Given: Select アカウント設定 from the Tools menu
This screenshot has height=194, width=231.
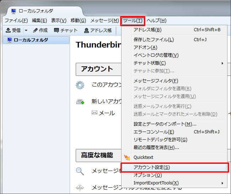Looking at the screenshot, I should coord(152,167).
